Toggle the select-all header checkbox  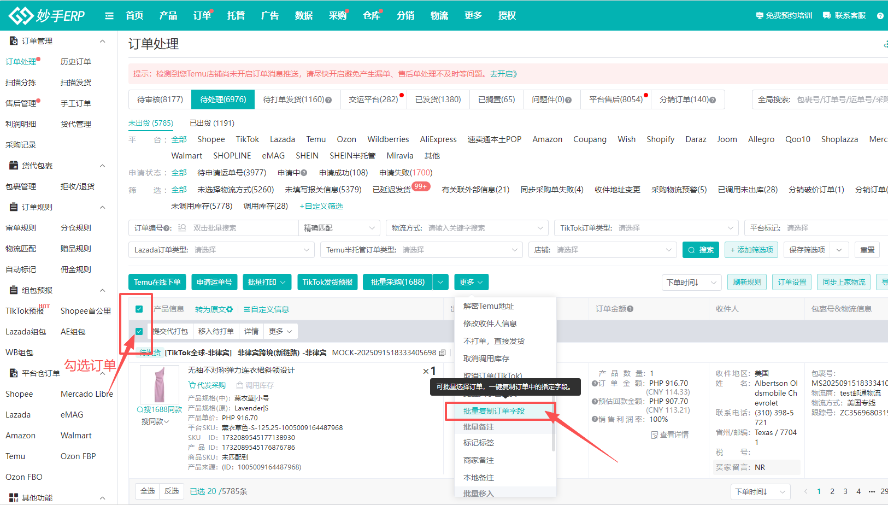point(139,309)
